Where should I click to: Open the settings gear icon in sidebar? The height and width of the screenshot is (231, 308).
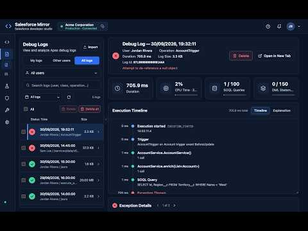7,122
